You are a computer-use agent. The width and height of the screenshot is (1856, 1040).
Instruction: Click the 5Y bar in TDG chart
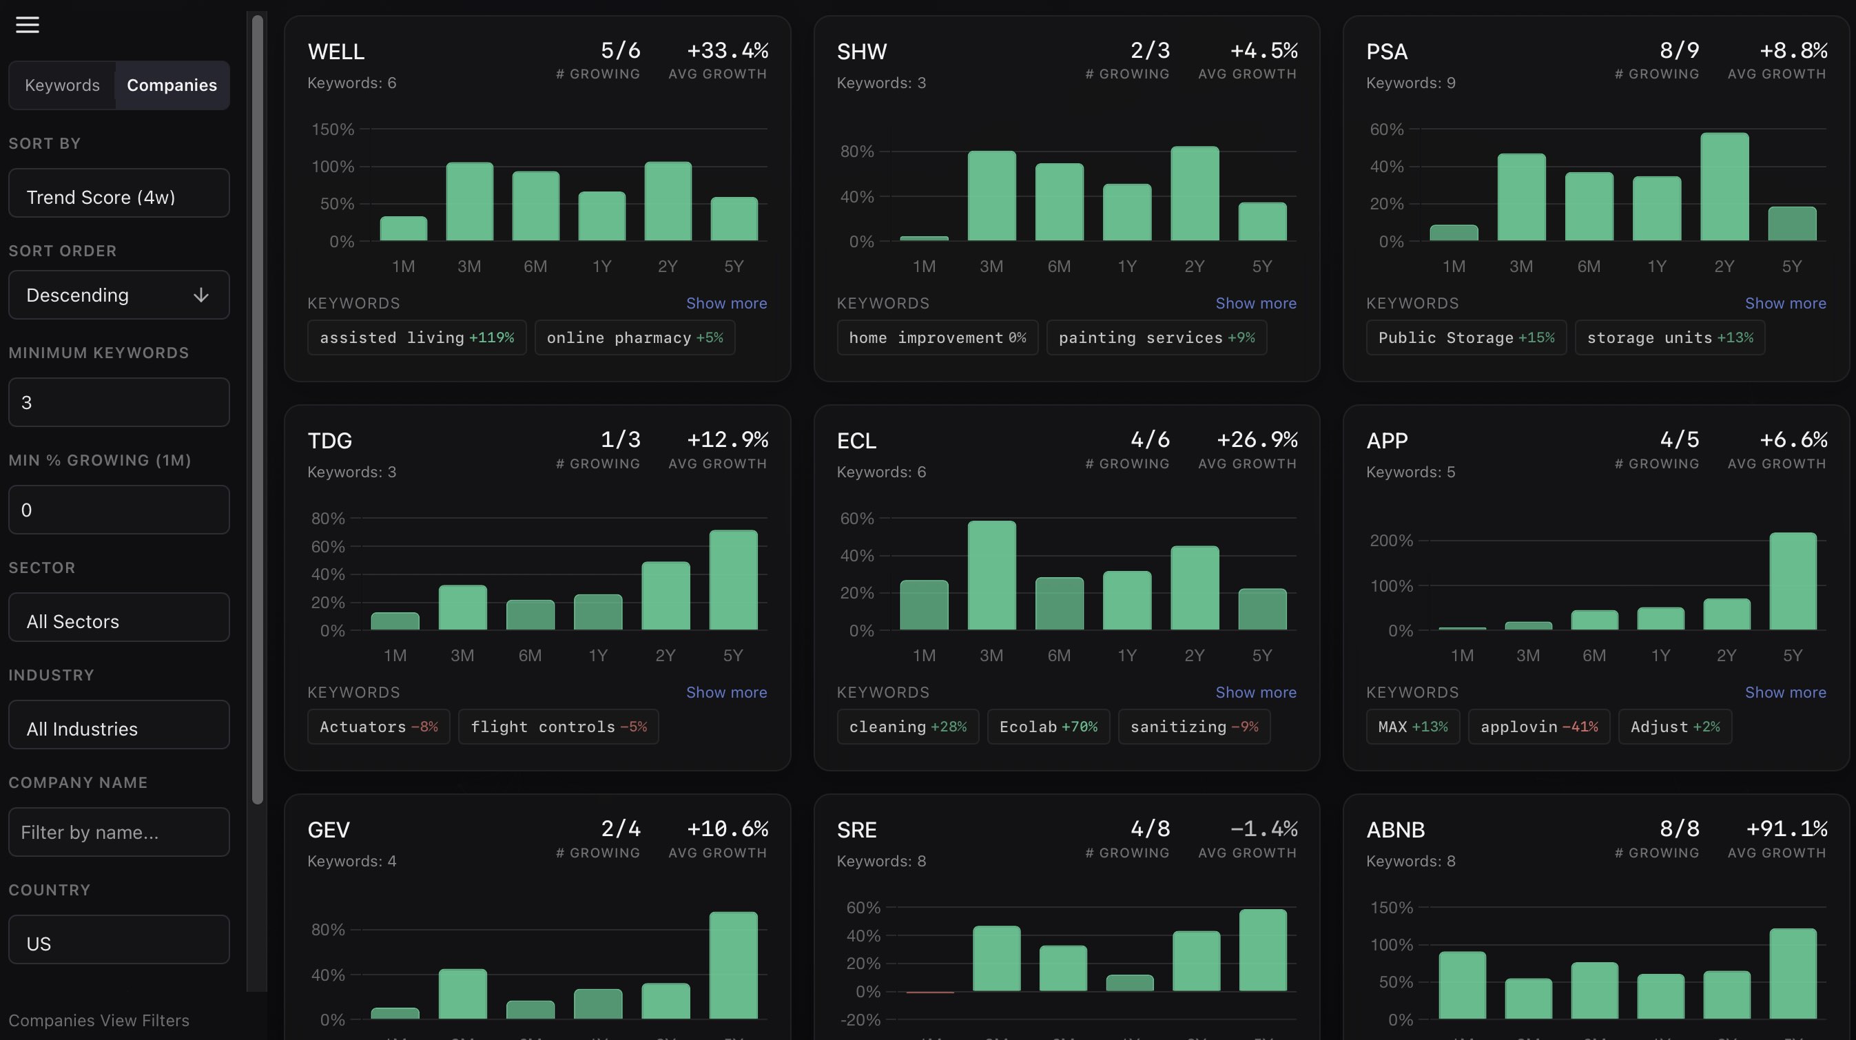pos(734,580)
